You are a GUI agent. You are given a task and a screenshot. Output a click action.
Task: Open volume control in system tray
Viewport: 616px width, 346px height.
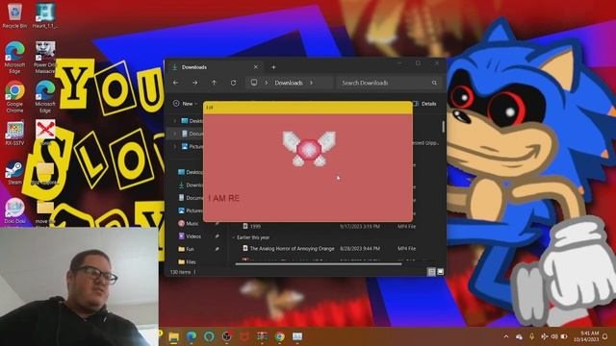(554, 336)
